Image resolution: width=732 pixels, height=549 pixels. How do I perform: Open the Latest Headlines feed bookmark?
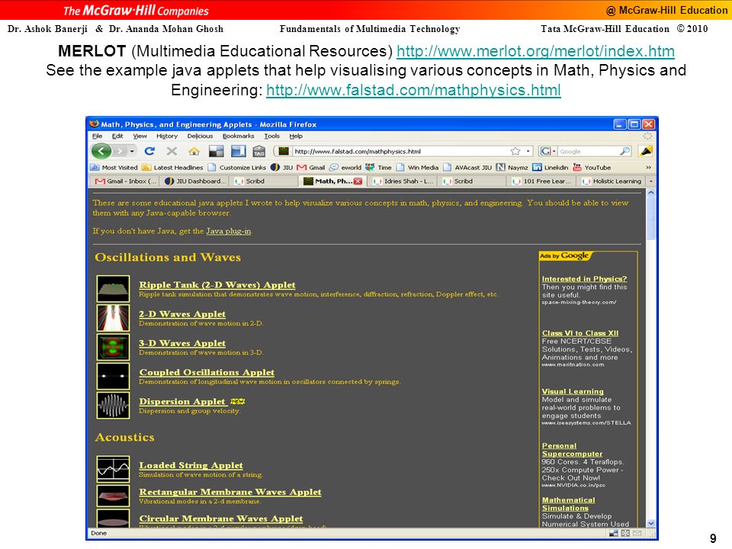point(173,167)
